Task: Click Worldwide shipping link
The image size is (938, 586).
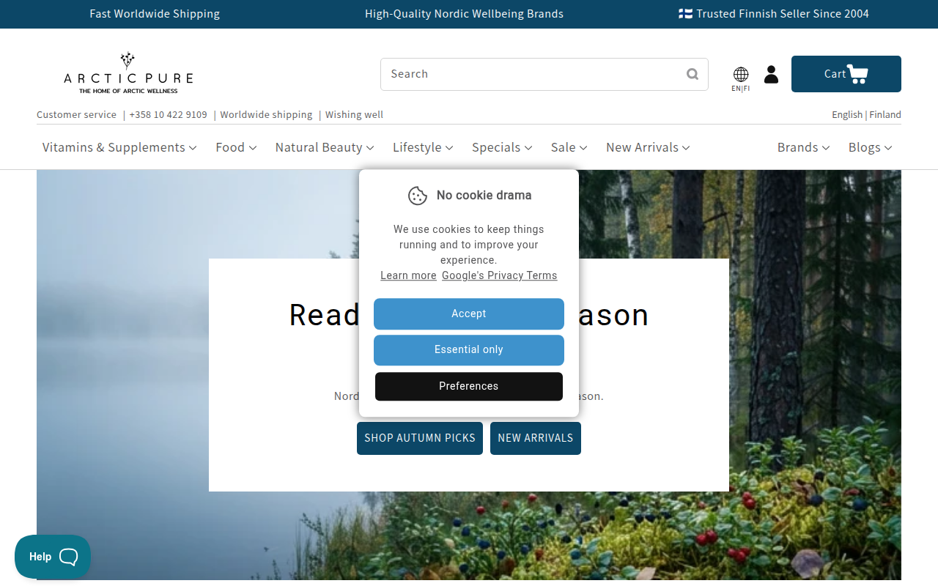Action: [266, 114]
